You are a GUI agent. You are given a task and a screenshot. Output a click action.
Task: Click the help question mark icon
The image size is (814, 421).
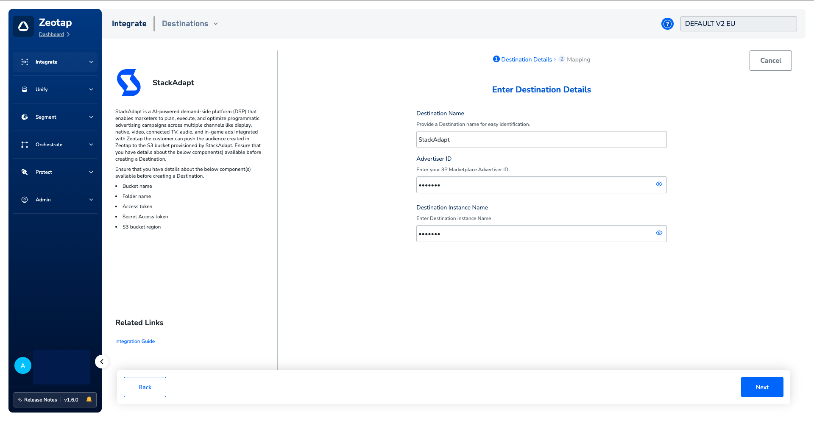tap(667, 24)
